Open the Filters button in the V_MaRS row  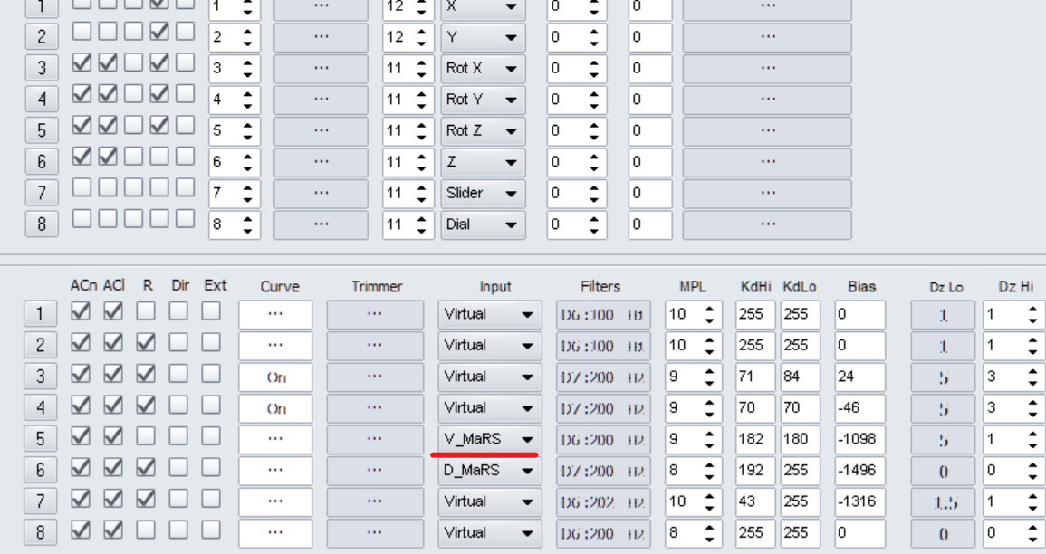point(603,439)
